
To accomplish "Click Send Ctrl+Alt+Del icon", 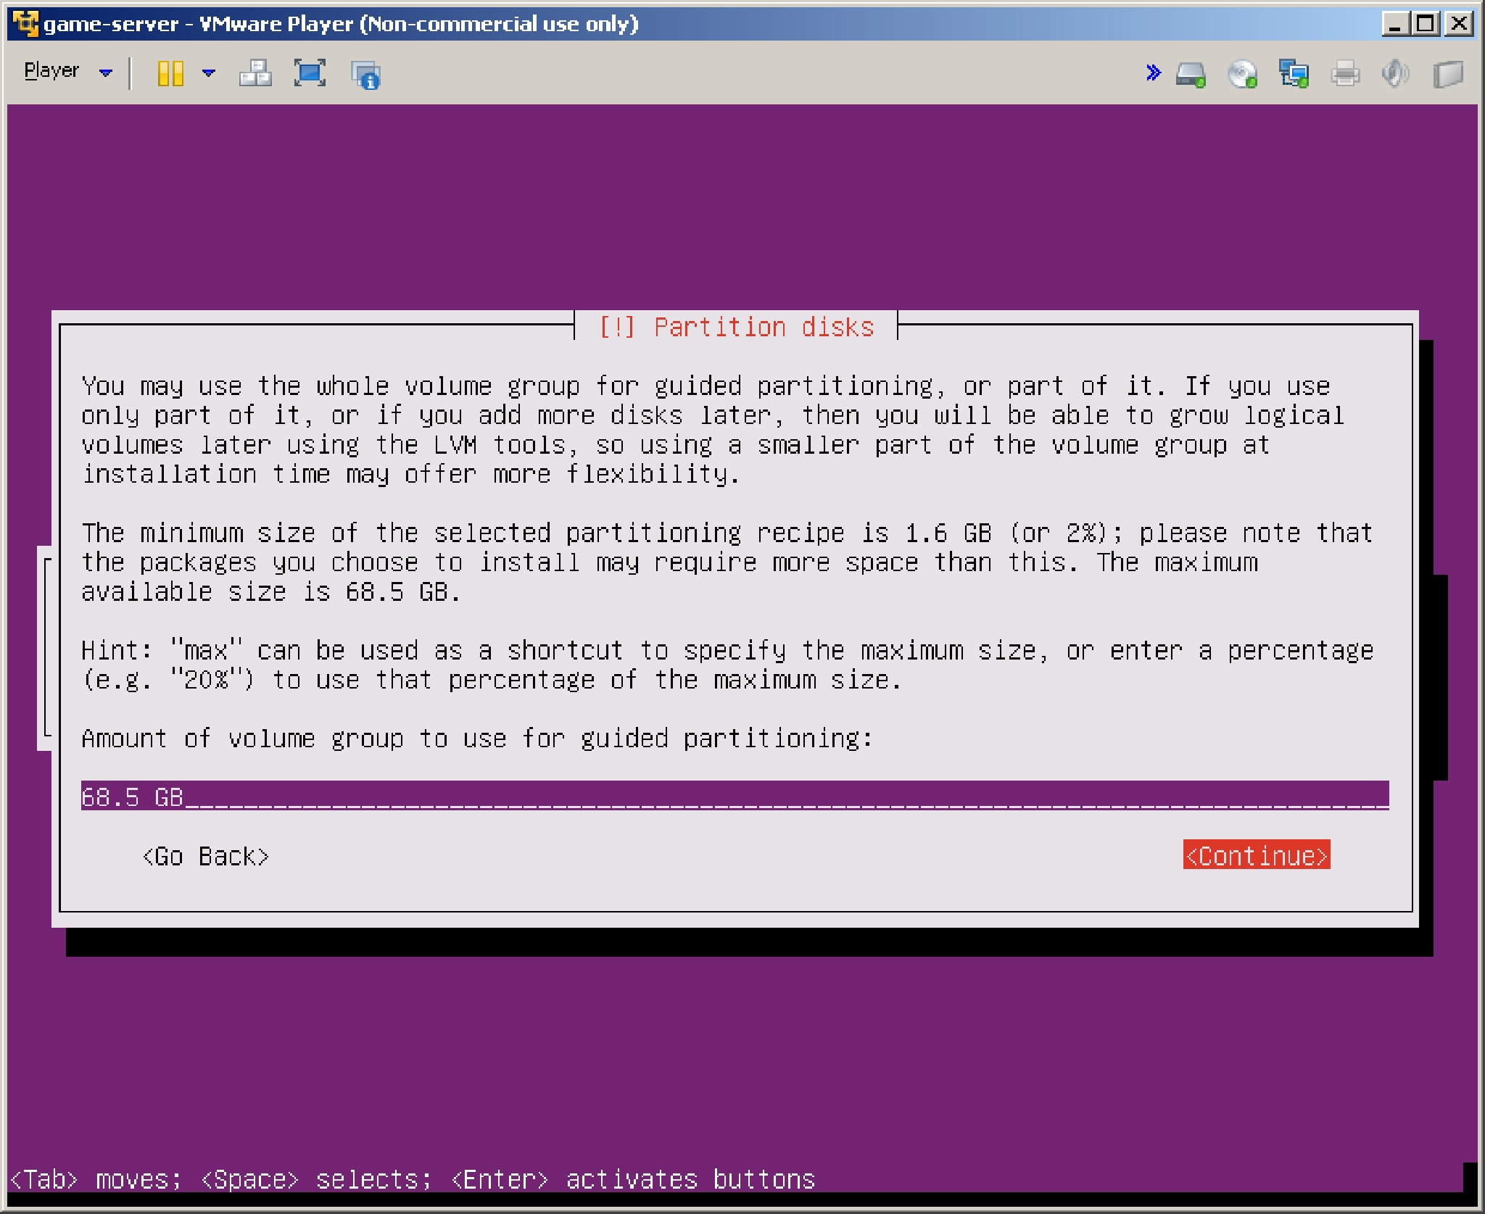I will pyautogui.click(x=256, y=73).
